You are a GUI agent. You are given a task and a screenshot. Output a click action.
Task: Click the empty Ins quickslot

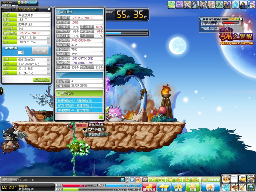tap(234, 179)
